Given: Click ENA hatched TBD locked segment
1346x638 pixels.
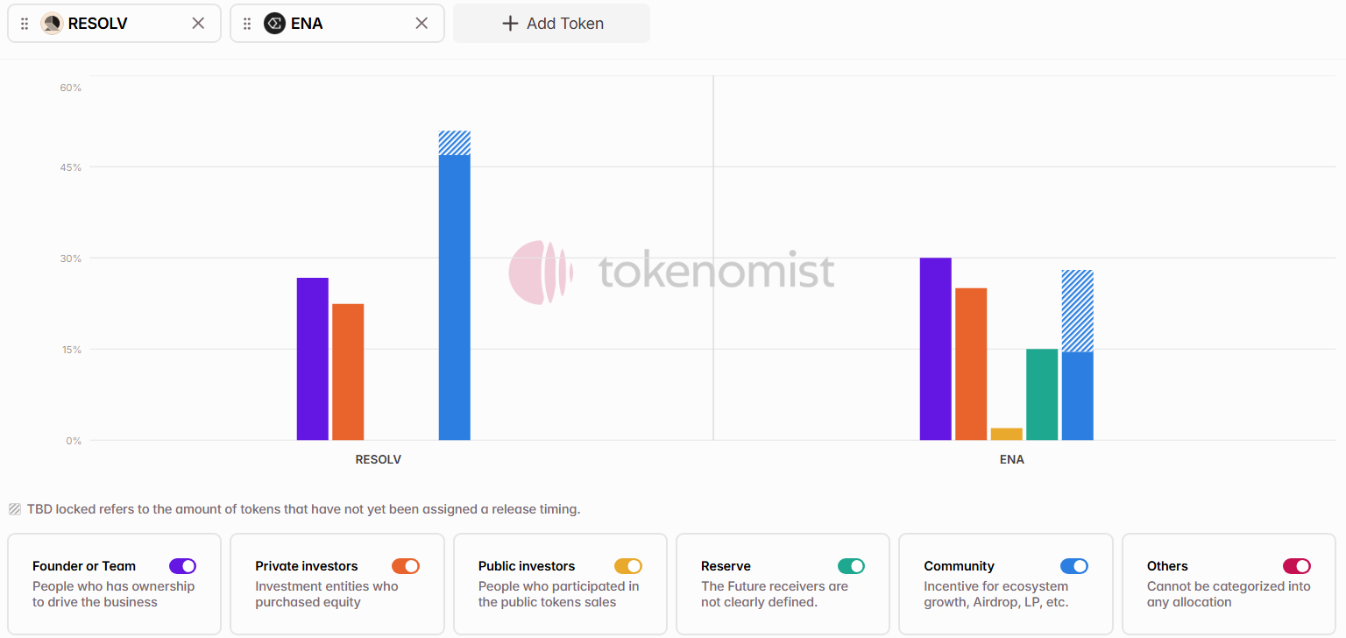Looking at the screenshot, I should (1078, 311).
